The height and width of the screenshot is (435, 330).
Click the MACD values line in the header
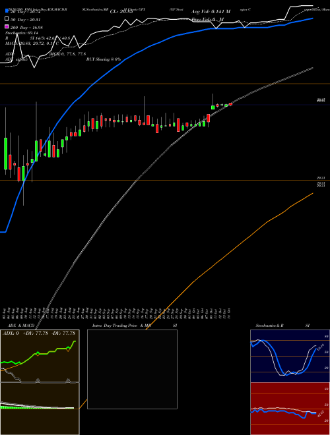[x=32, y=43]
